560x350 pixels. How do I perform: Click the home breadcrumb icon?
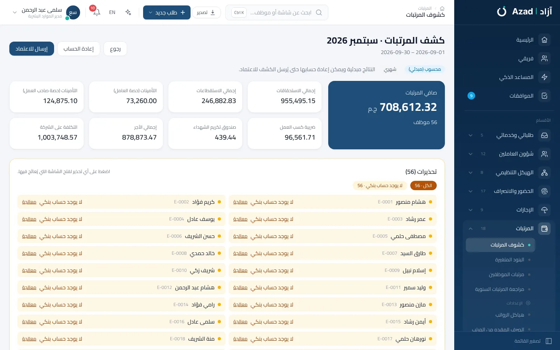[x=442, y=8]
